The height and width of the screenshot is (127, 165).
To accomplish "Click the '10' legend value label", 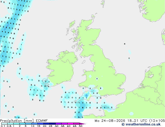I will coord(33,126).
